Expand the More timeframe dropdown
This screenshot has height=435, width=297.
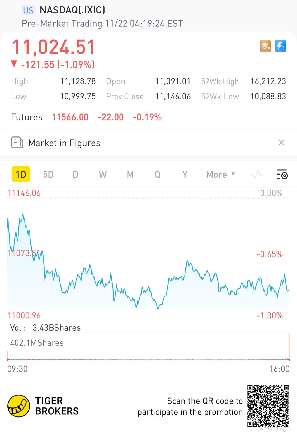click(221, 175)
